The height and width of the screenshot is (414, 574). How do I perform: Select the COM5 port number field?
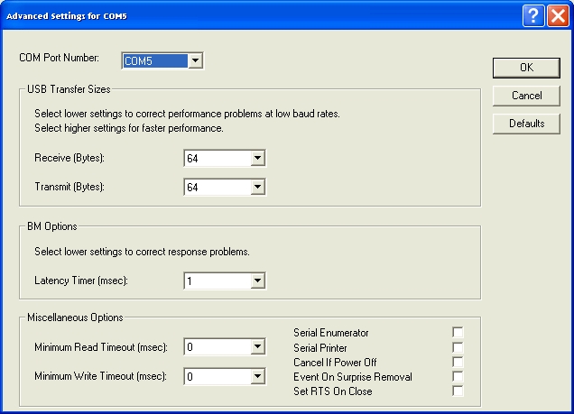click(155, 60)
